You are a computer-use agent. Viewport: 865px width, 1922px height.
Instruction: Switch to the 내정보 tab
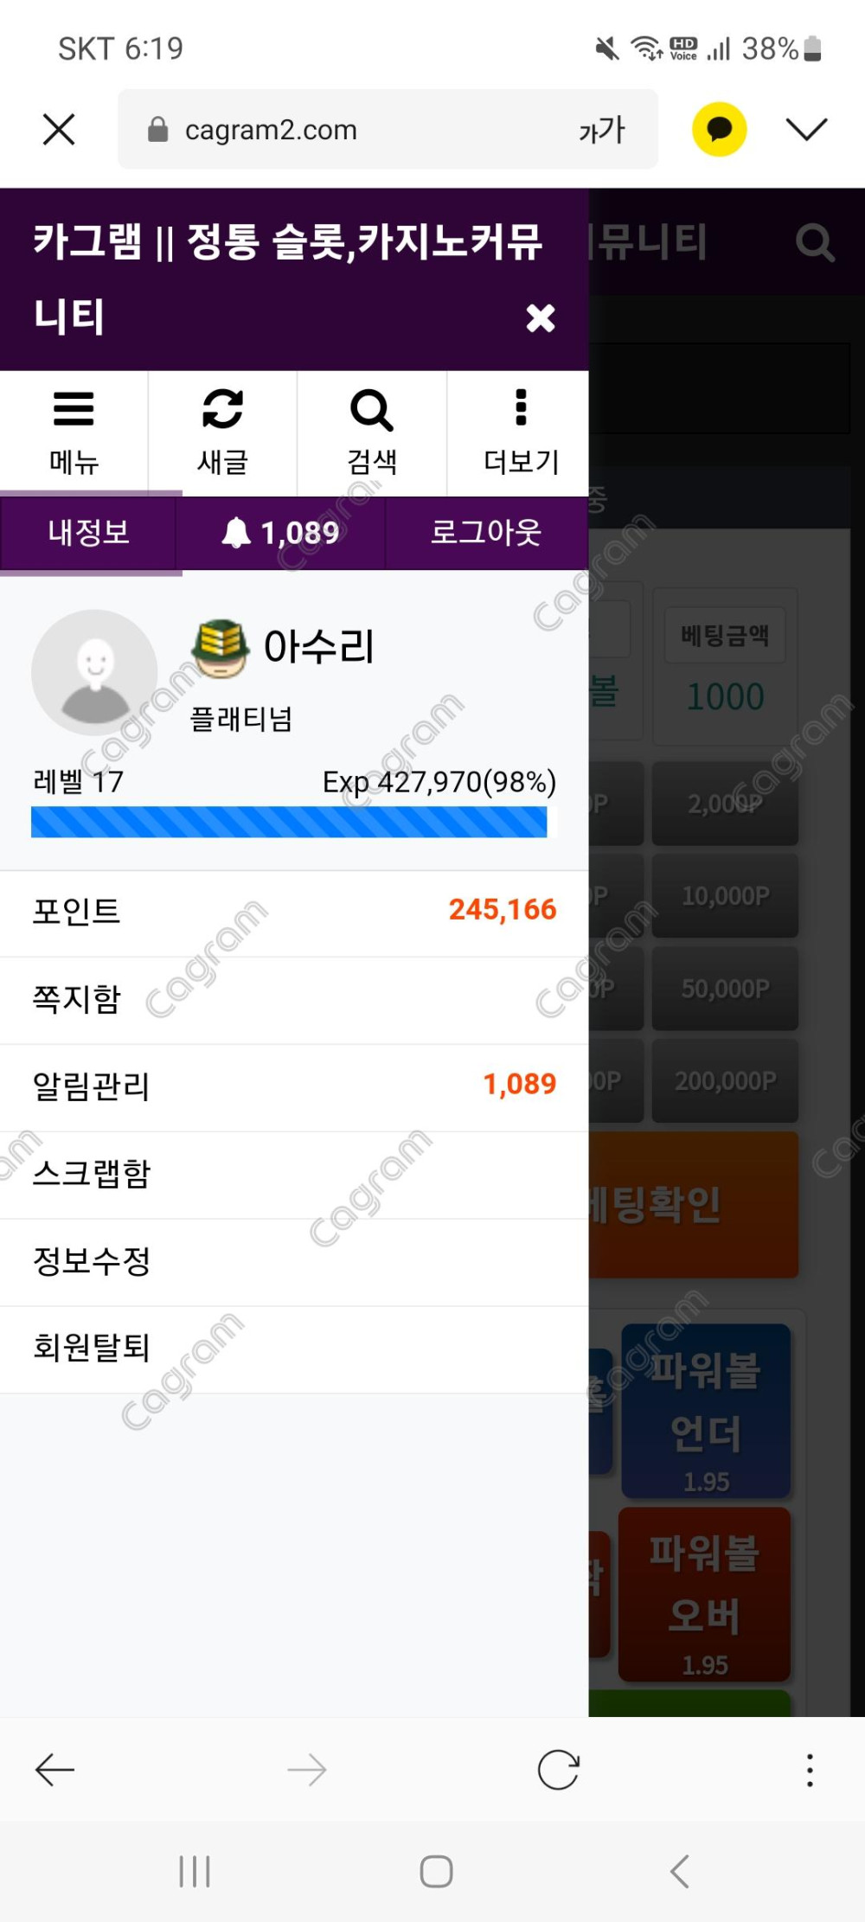[88, 533]
